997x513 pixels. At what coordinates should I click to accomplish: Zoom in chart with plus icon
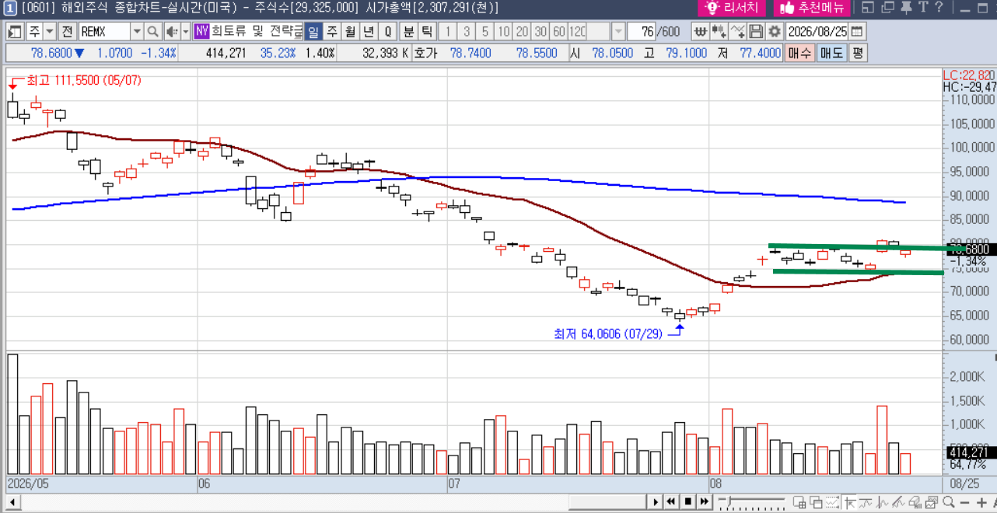[x=982, y=501]
